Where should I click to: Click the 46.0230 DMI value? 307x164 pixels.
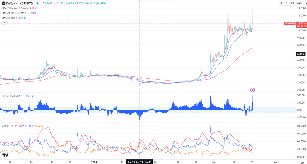coord(39,126)
